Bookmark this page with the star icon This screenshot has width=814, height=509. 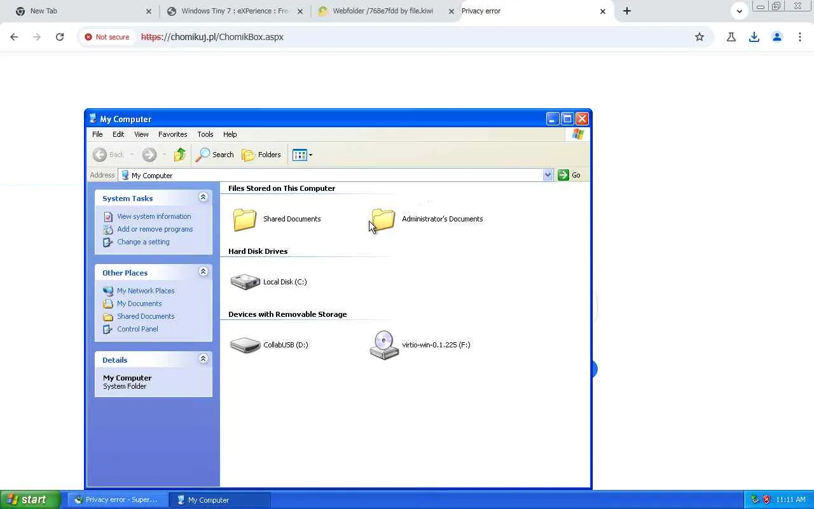tap(700, 37)
